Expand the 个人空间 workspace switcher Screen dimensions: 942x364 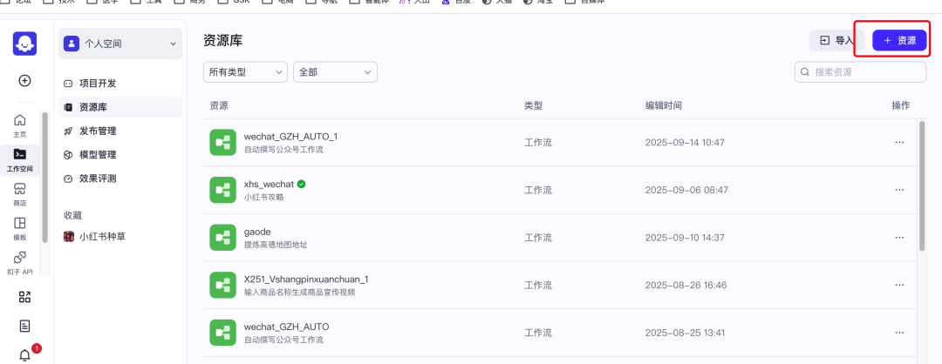click(x=120, y=44)
